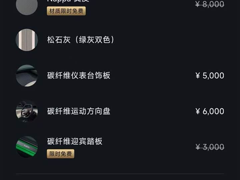
Task: Click the crossed-out ¥3,000 price
Action: [x=209, y=147]
